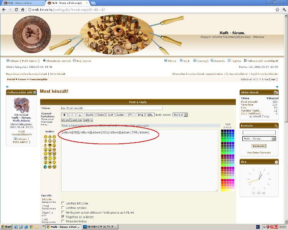The width and height of the screenshot is (288, 230).
Task: Enable the Letiltás smilies checkbox
Action: point(63,208)
